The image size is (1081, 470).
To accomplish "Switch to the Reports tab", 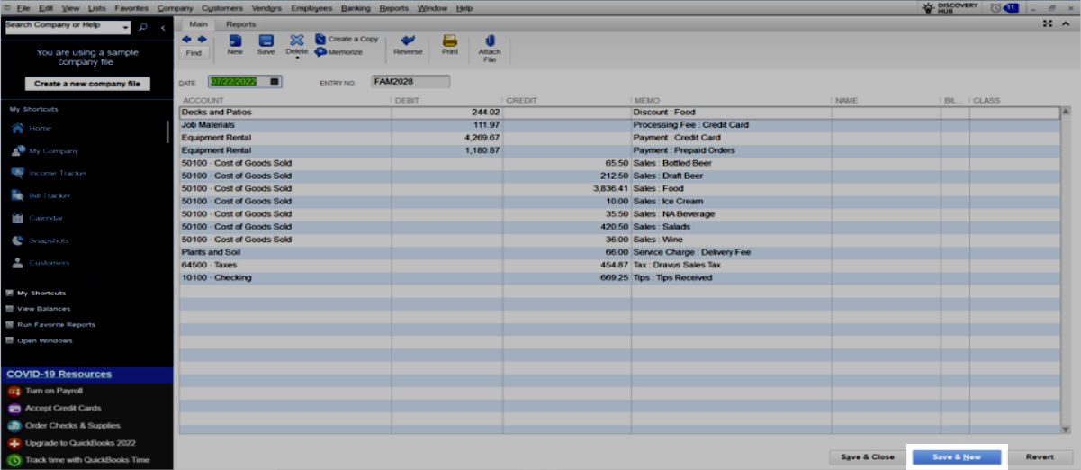I will click(240, 24).
